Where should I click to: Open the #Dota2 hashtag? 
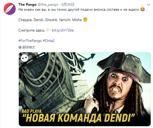tap(49, 41)
